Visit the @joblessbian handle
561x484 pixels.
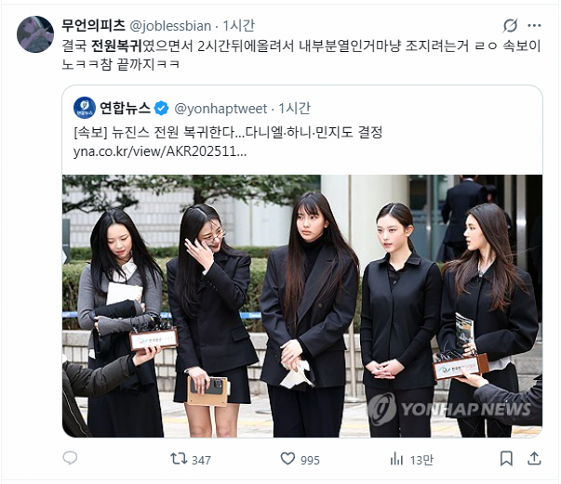tap(170, 26)
